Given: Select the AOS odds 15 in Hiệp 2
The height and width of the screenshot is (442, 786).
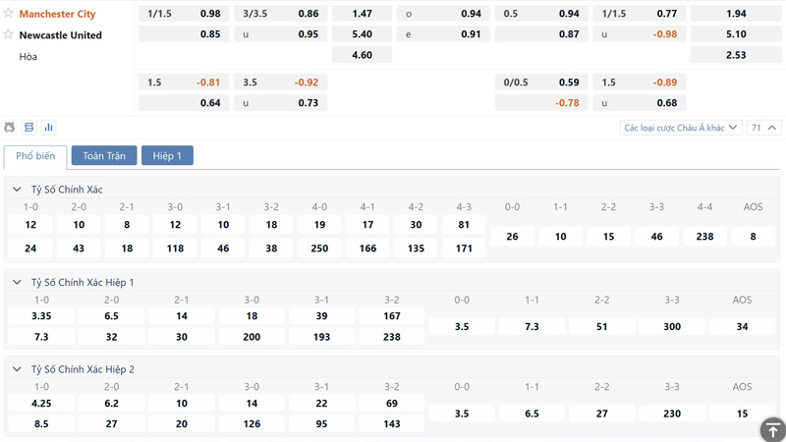Looking at the screenshot, I should pyautogui.click(x=742, y=414).
